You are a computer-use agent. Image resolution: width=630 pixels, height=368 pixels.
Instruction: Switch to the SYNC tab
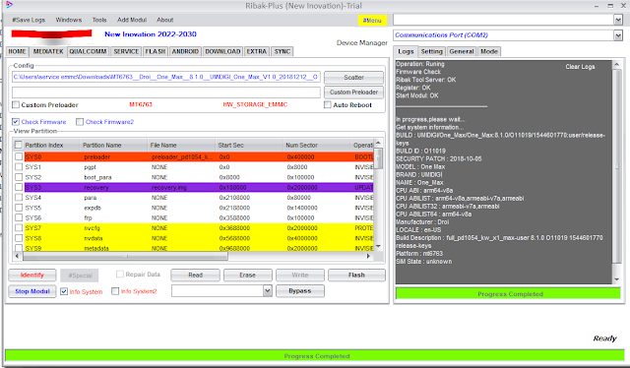pos(283,51)
